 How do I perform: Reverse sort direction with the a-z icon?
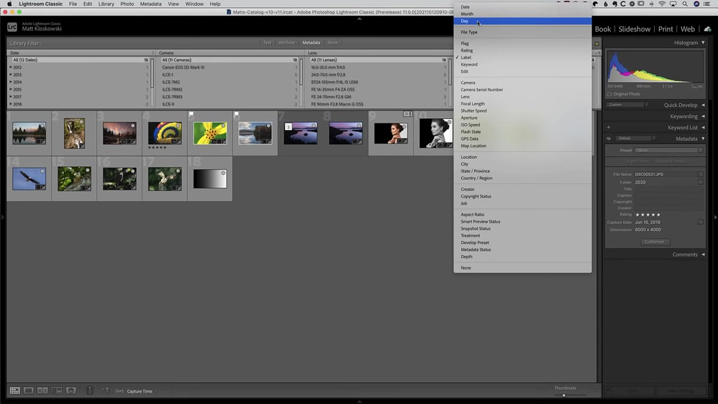pos(107,391)
